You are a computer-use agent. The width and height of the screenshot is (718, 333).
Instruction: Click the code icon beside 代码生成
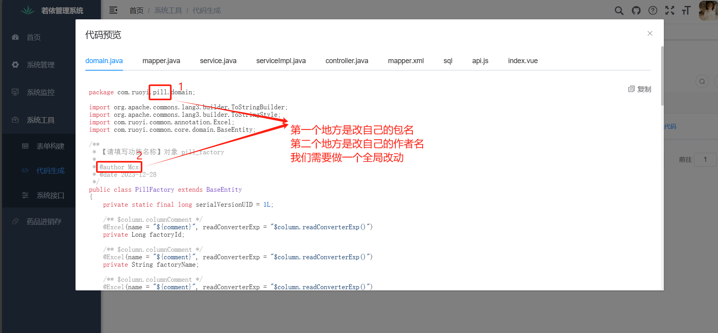point(25,170)
